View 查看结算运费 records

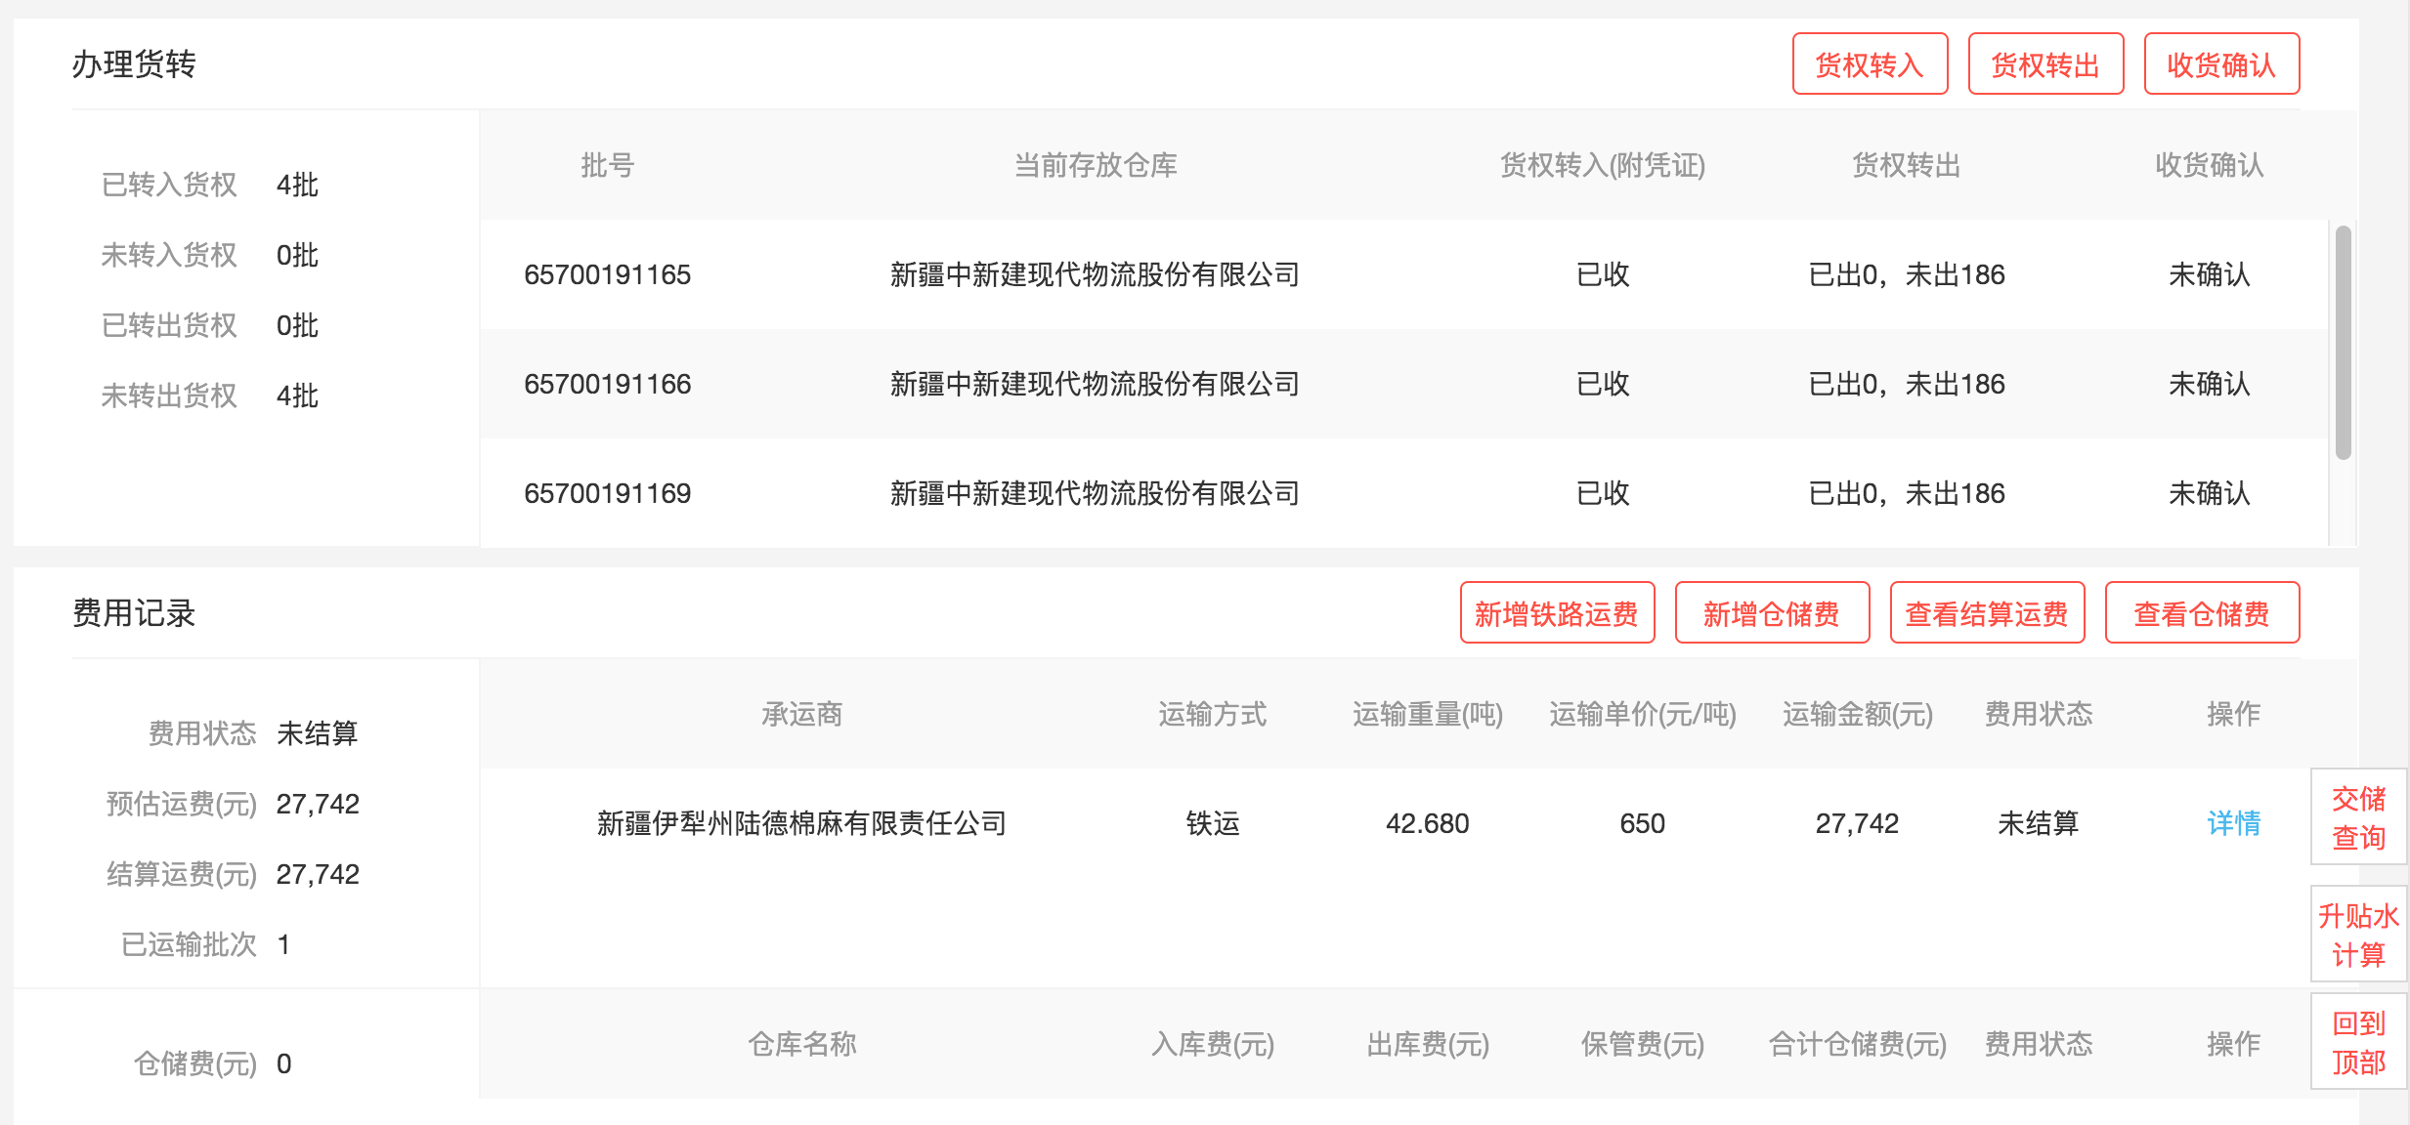[1987, 613]
